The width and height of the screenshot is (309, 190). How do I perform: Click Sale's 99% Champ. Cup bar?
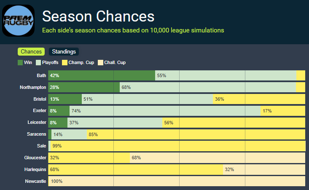tap(178, 146)
